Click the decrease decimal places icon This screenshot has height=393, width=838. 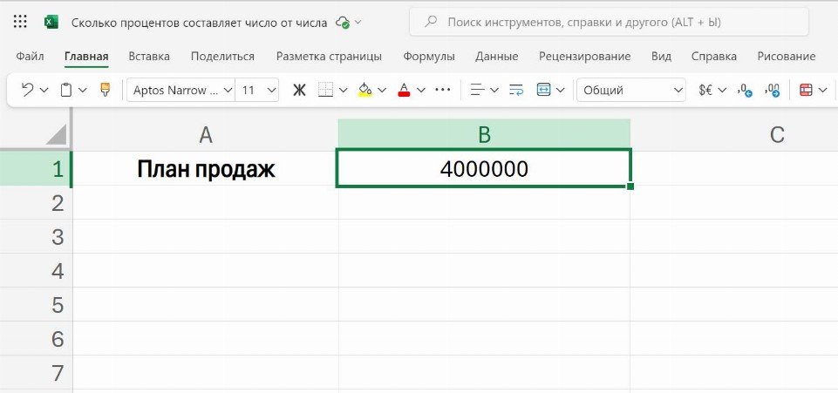click(x=772, y=90)
